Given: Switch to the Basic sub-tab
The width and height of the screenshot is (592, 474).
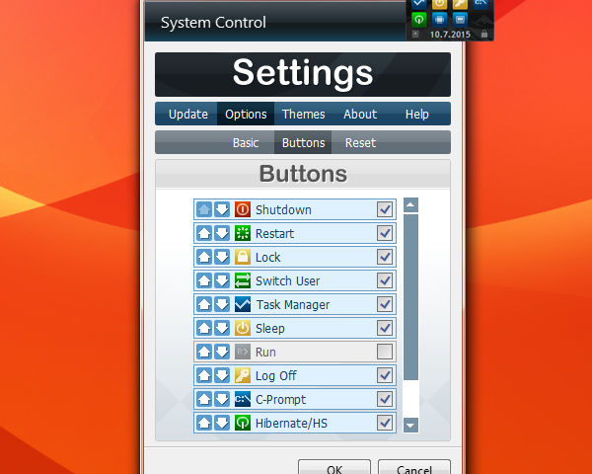Looking at the screenshot, I should (246, 142).
